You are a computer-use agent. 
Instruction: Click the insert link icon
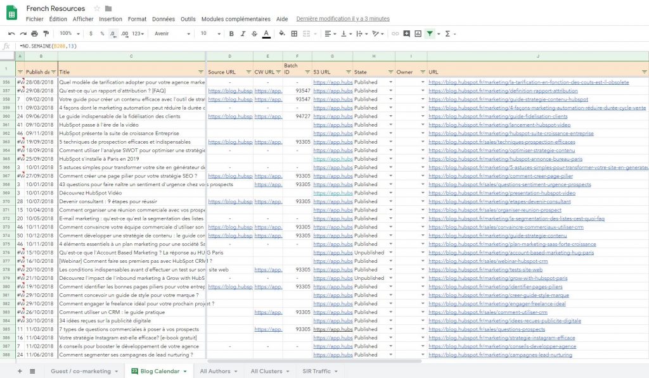tap(395, 34)
